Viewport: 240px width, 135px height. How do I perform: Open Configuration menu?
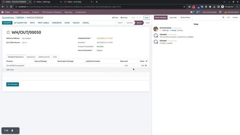point(81,12)
